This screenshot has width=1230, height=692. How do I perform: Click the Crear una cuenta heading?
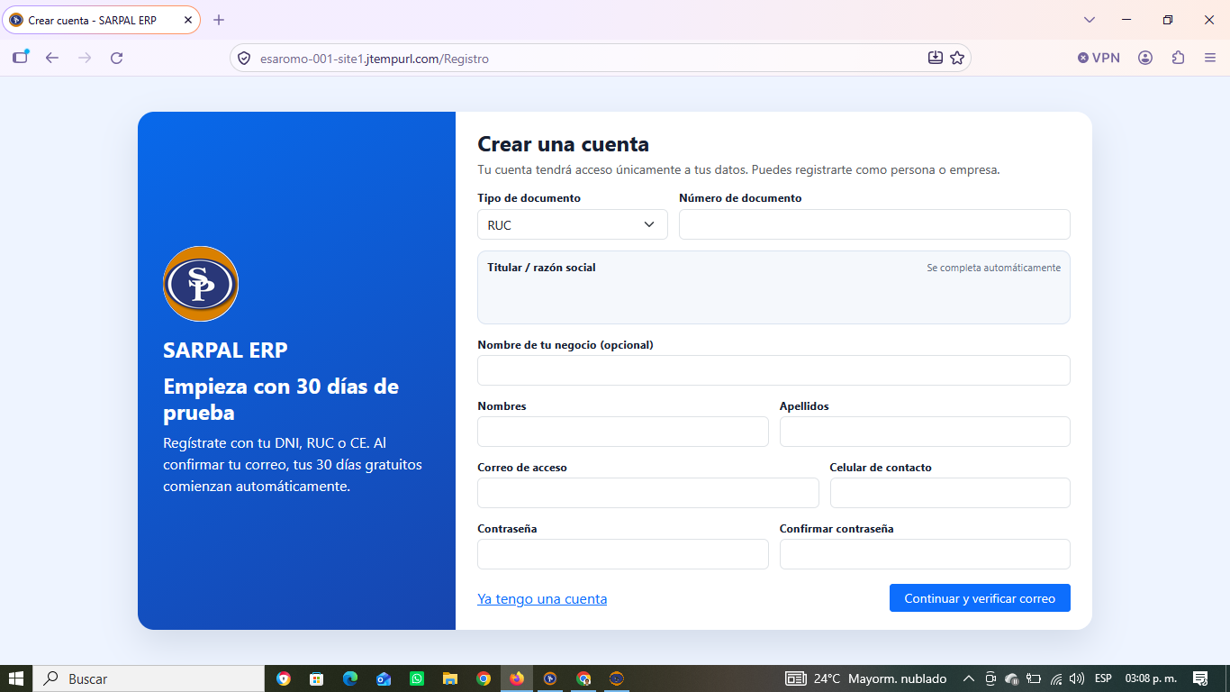pos(563,144)
